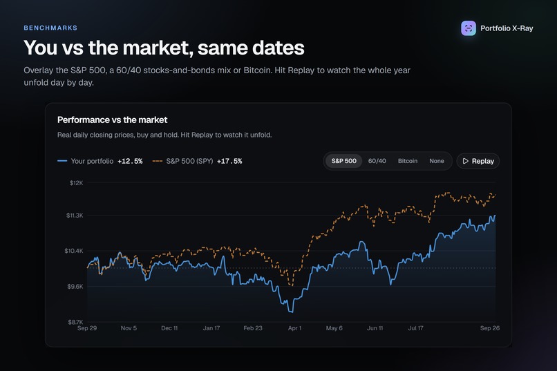
Task: Click the Feb 23 date label
Action: click(x=253, y=328)
